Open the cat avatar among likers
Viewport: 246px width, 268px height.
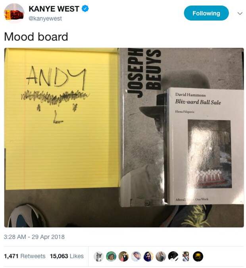pyautogui.click(x=99, y=257)
